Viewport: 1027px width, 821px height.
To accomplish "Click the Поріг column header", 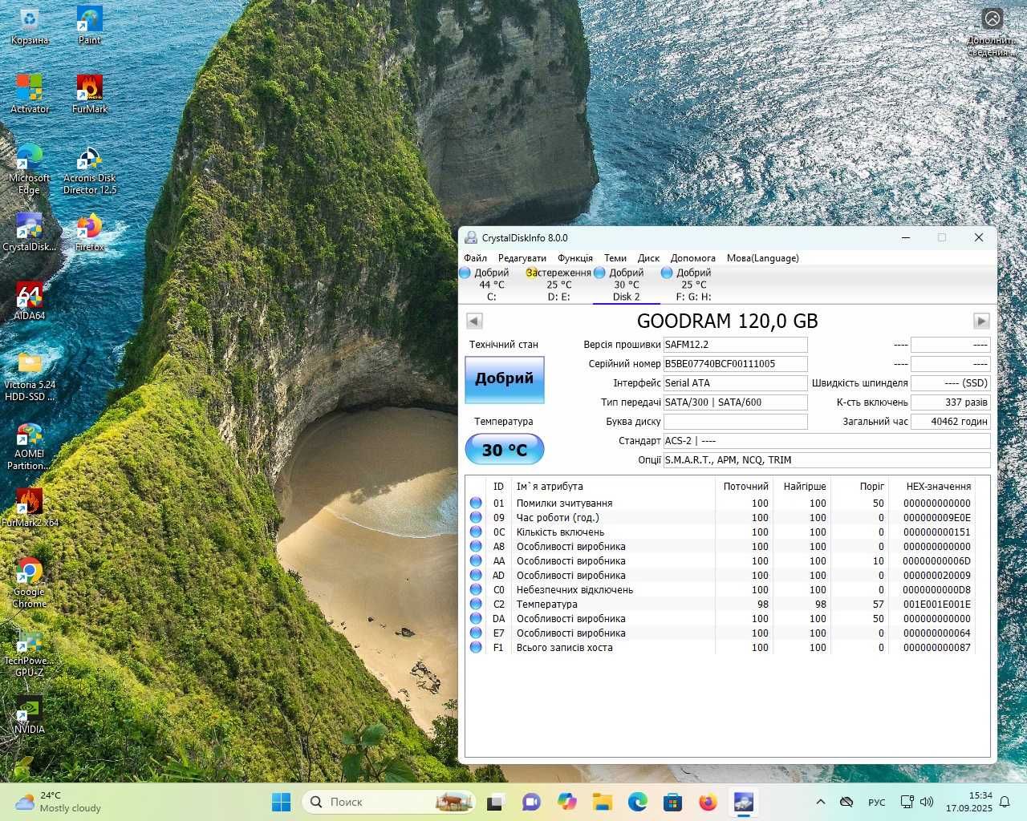I will pos(859,487).
